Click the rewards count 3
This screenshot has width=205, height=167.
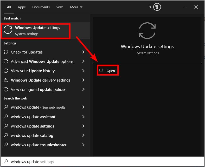[x=150, y=7]
